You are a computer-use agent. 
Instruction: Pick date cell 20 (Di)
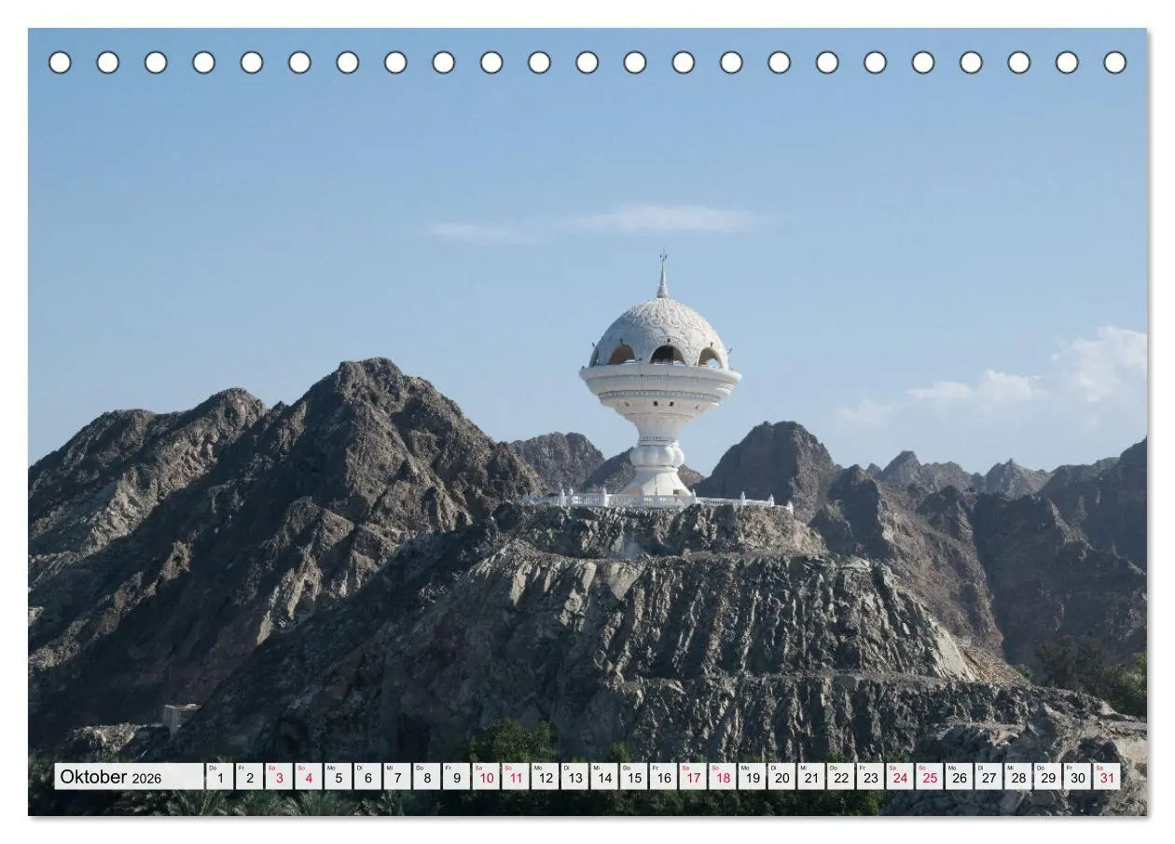781,777
